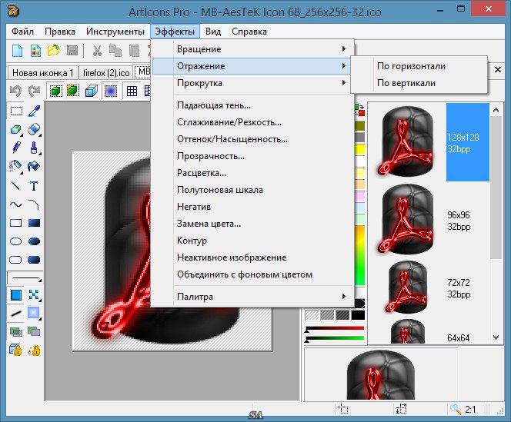Select the wavy curve tool
Viewport: 511px width, 422px height.
click(x=16, y=204)
